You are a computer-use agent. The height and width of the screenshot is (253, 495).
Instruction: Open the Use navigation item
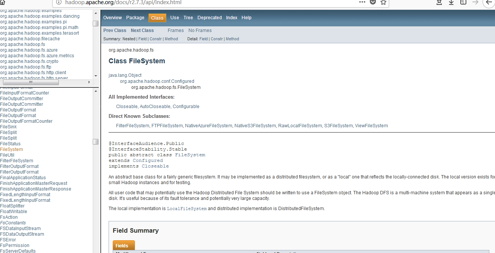click(175, 18)
